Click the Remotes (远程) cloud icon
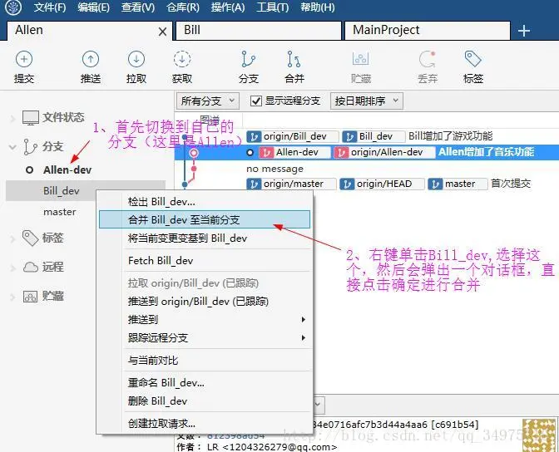This screenshot has height=452, width=559. [31, 268]
